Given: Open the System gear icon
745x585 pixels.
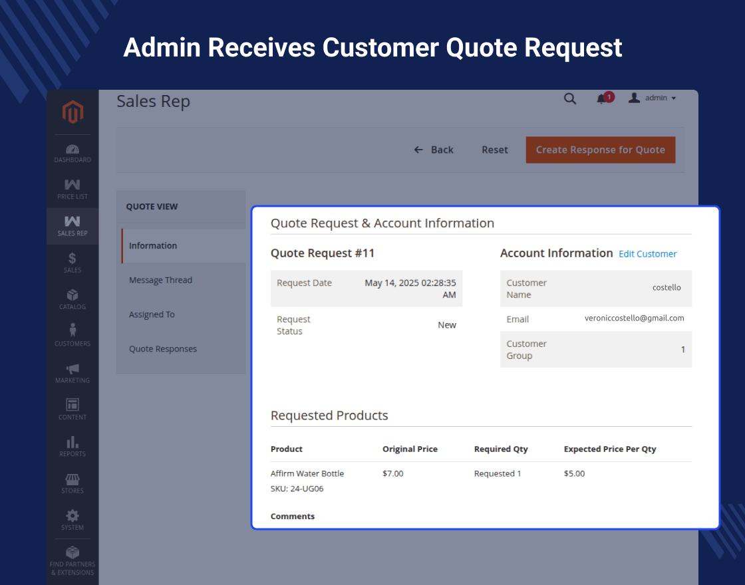Looking at the screenshot, I should [x=73, y=516].
